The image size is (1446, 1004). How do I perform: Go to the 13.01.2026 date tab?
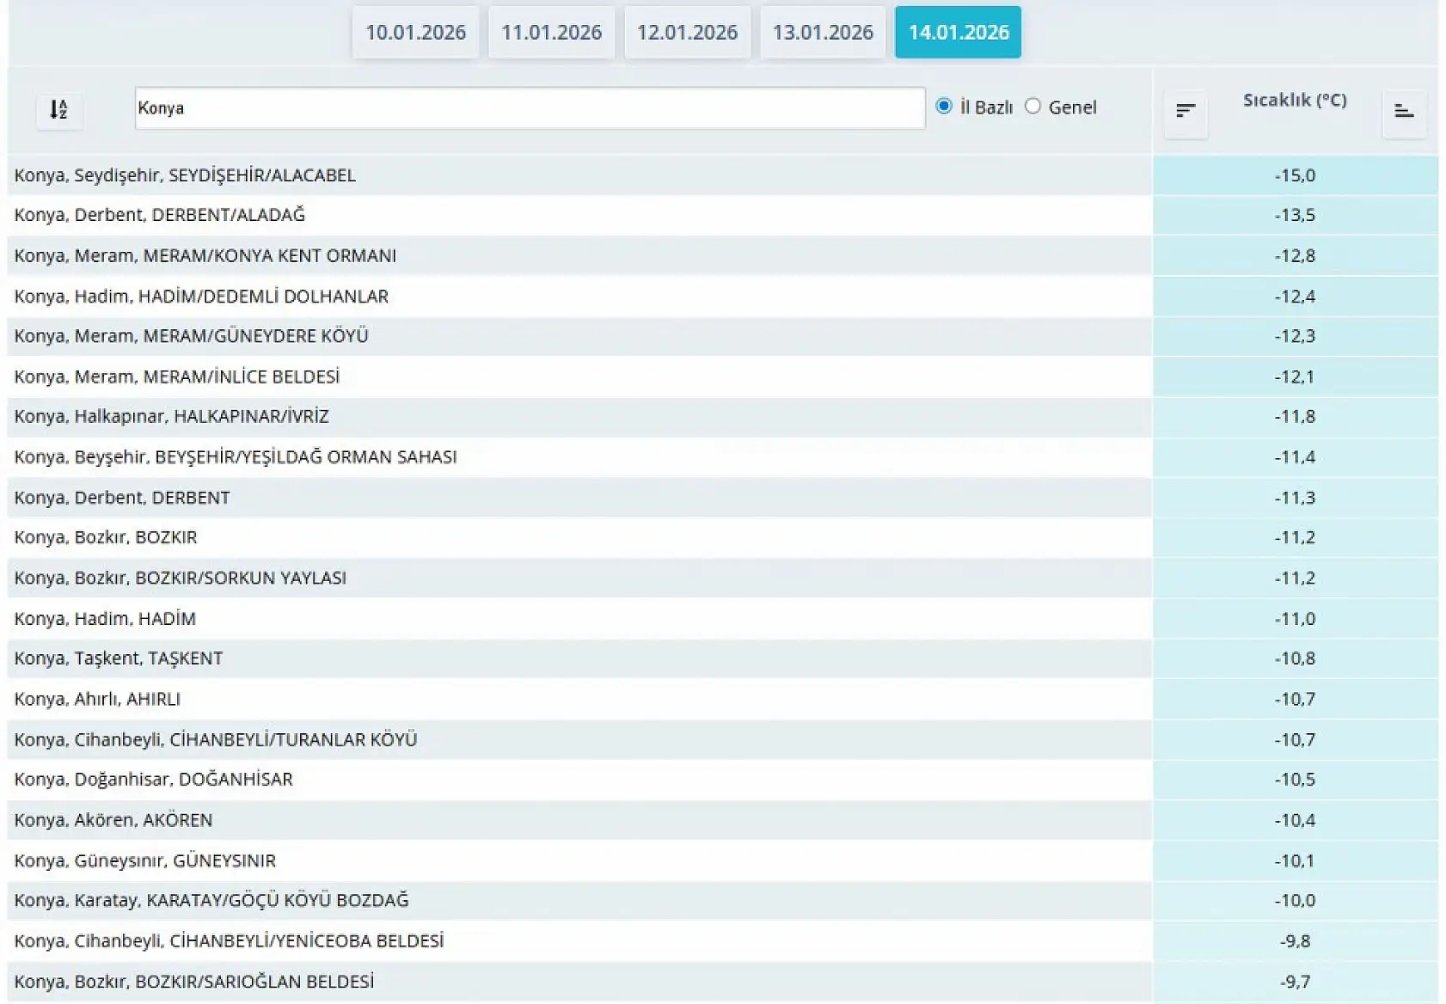pos(823,33)
